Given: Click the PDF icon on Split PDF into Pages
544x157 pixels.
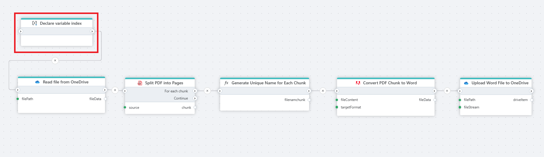Looking at the screenshot, I should (x=140, y=83).
